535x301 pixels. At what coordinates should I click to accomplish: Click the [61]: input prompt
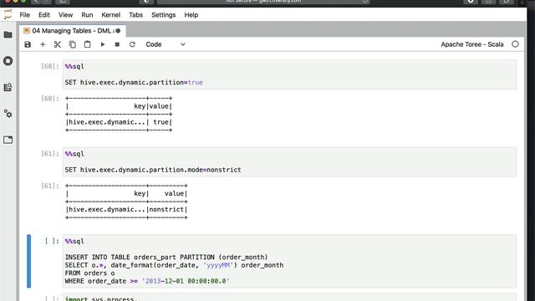(50, 154)
